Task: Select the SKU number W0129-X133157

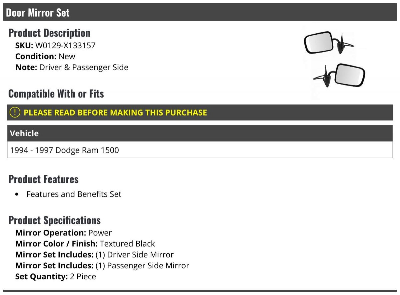Action: pos(65,45)
